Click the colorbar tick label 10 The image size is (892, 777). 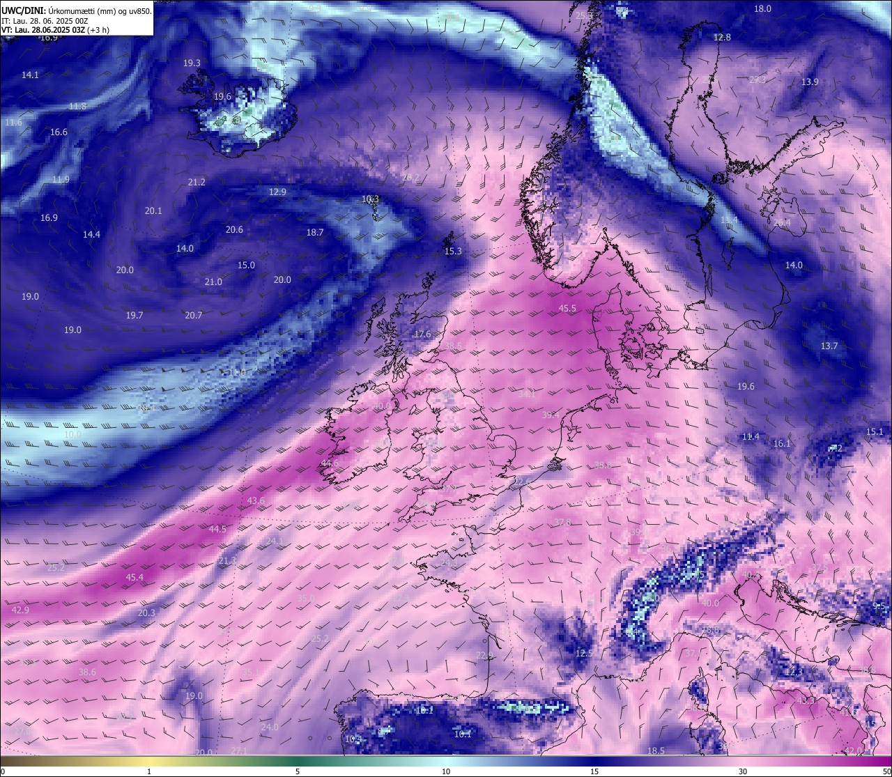point(446,771)
